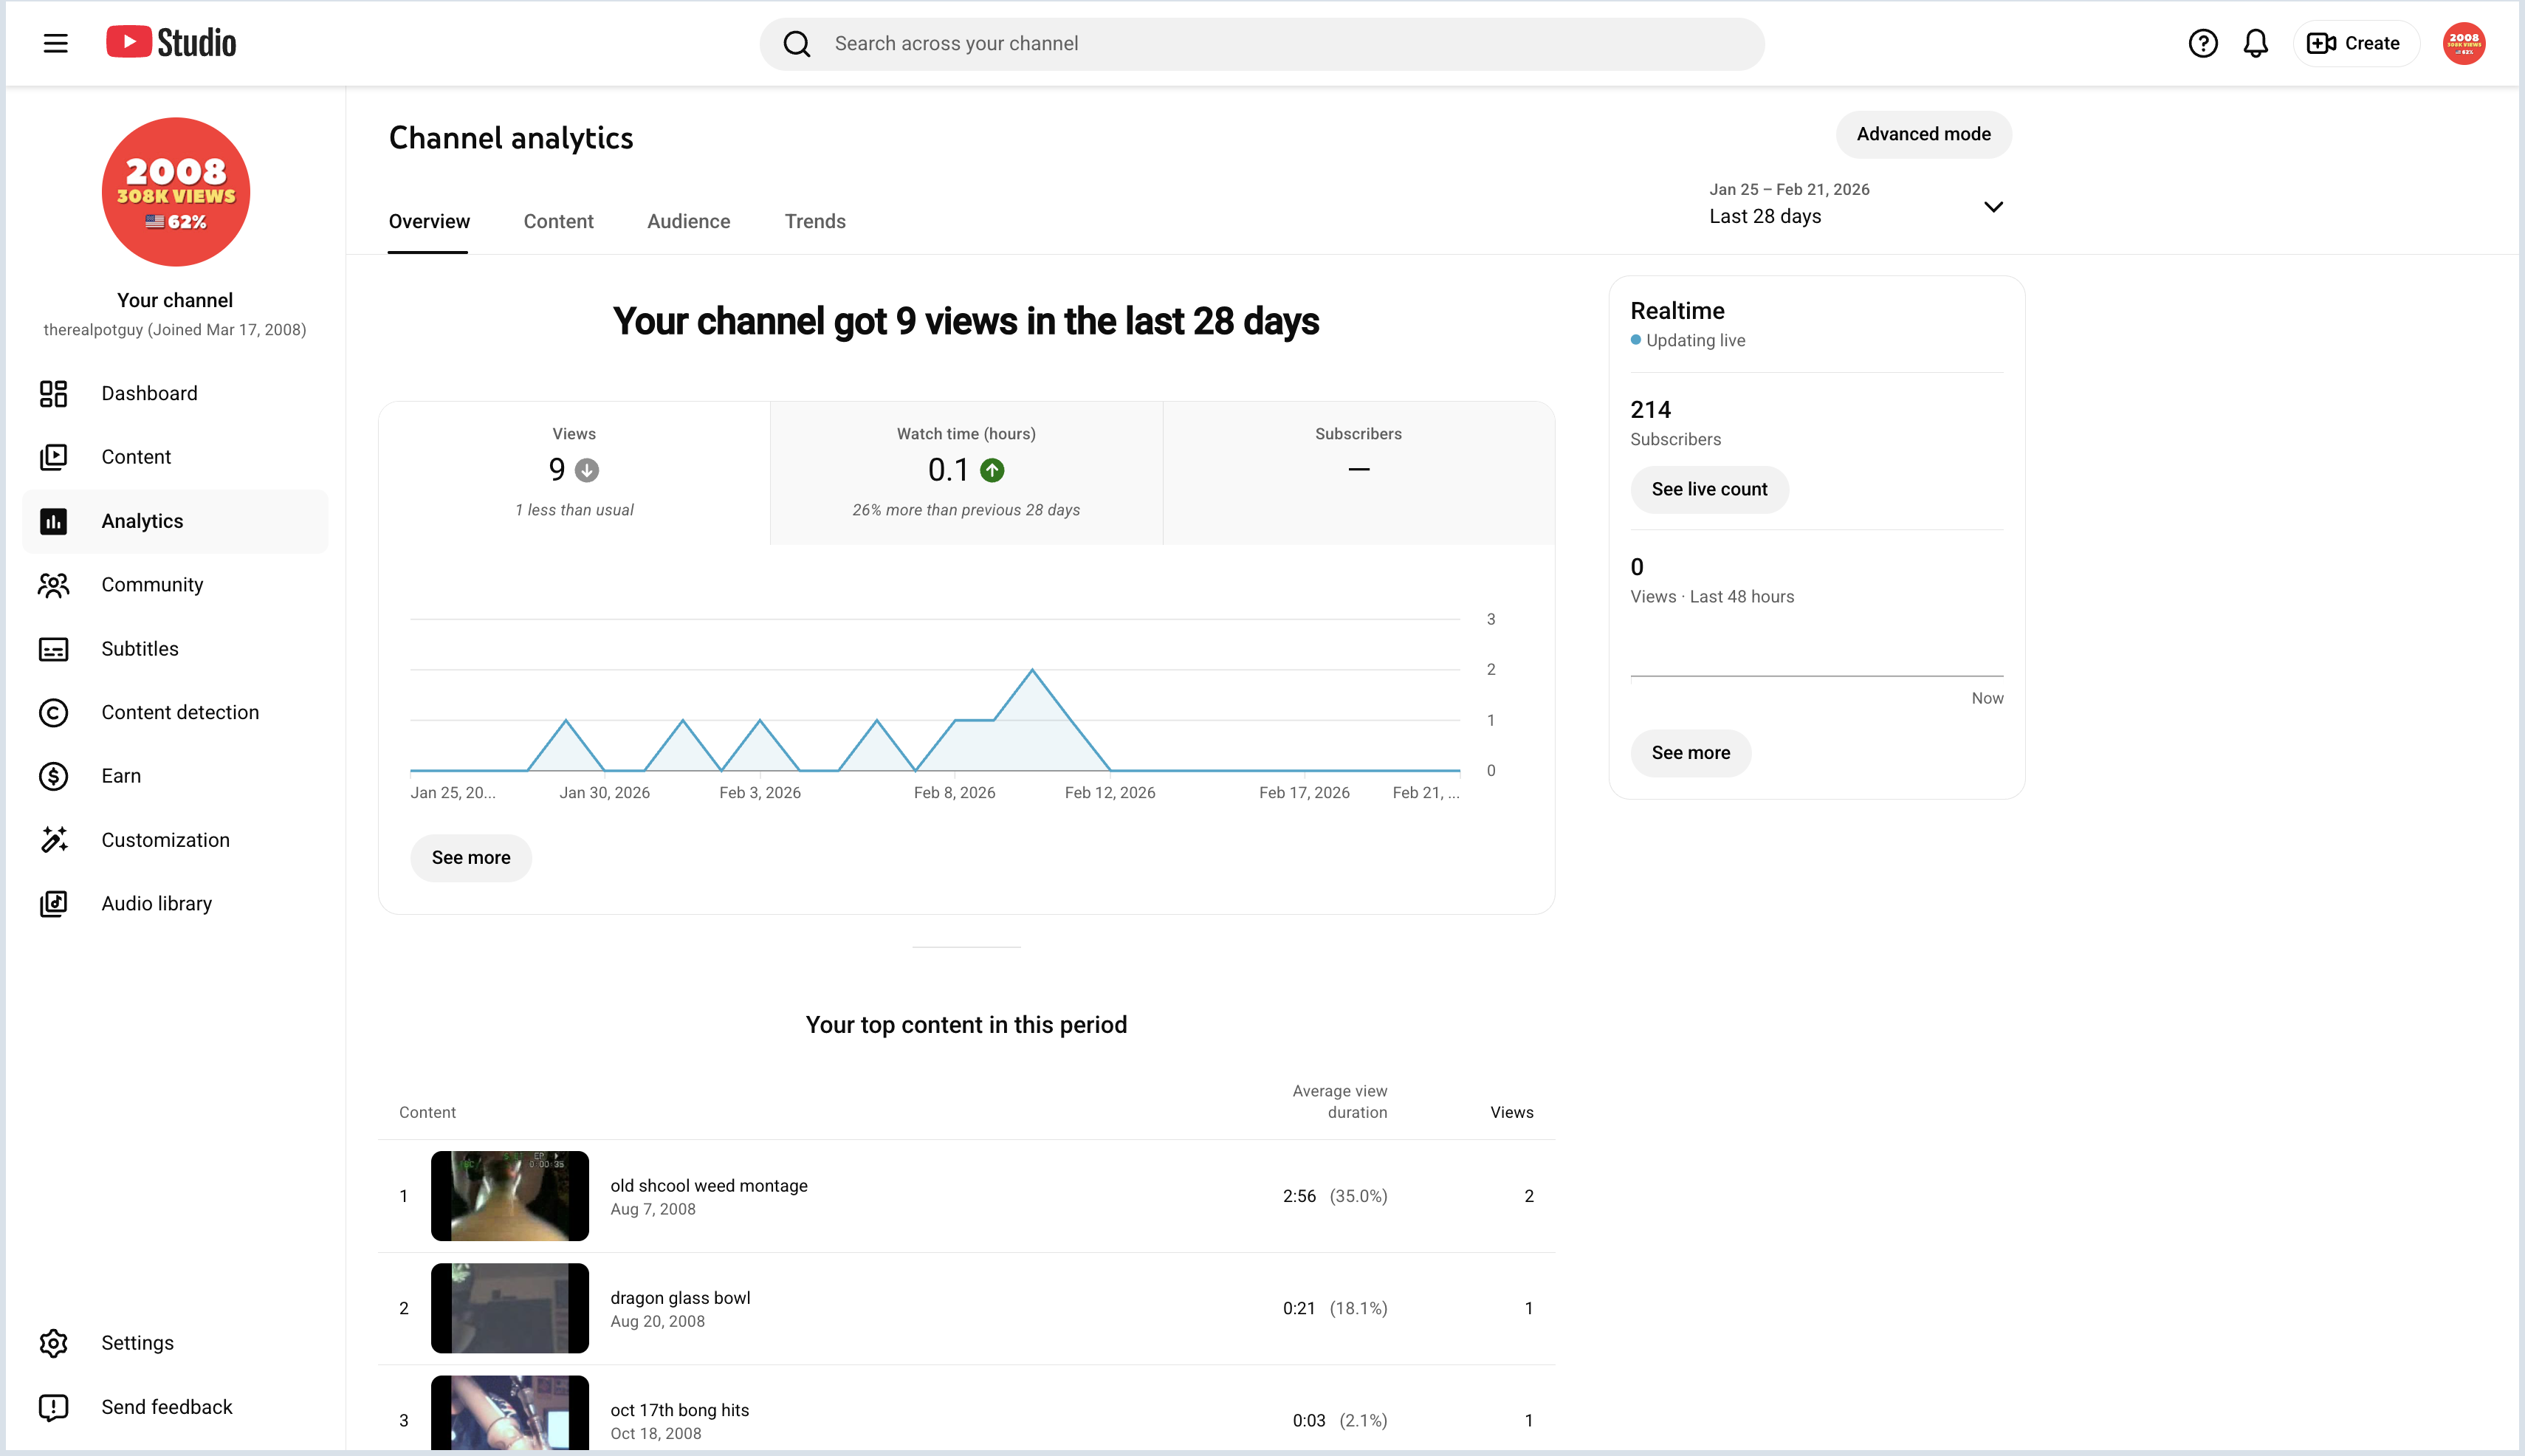
Task: Open Community in the sidebar
Action: pos(175,585)
